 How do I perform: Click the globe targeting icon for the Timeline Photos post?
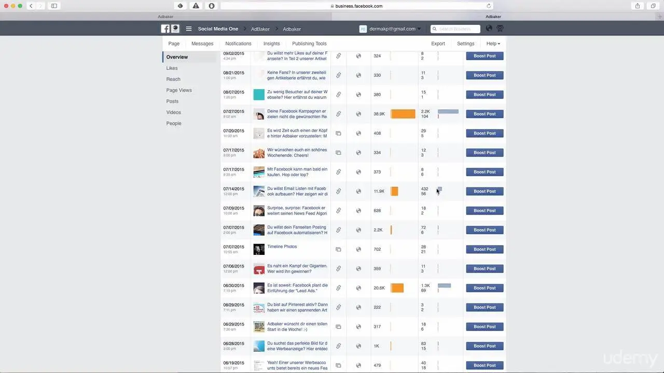(x=358, y=249)
